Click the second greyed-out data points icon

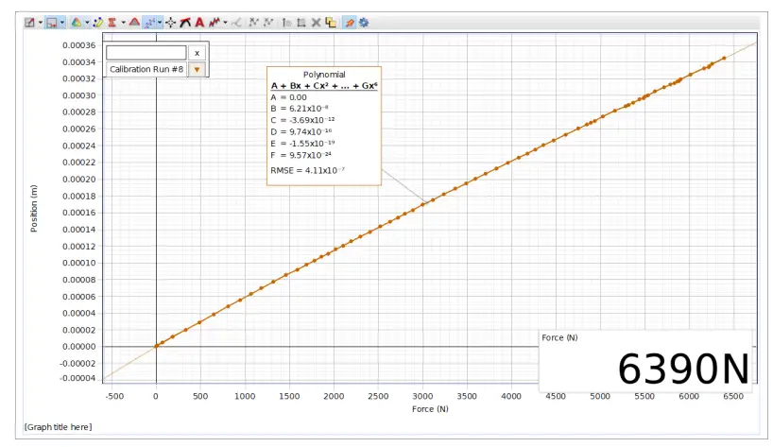click(268, 22)
